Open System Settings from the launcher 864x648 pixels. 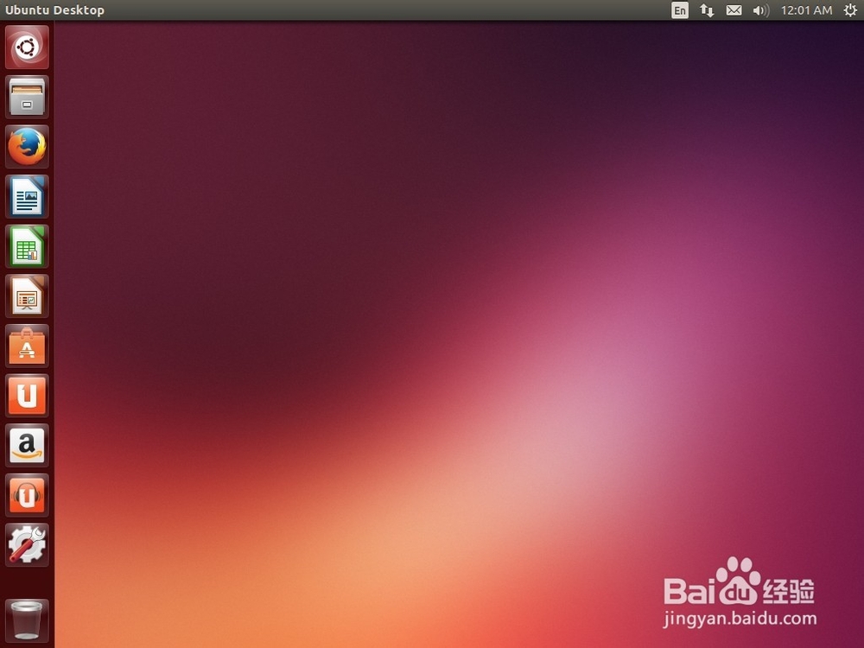[26, 544]
